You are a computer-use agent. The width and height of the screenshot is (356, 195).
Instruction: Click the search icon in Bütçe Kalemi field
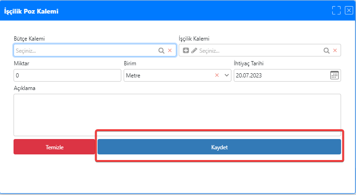(161, 50)
